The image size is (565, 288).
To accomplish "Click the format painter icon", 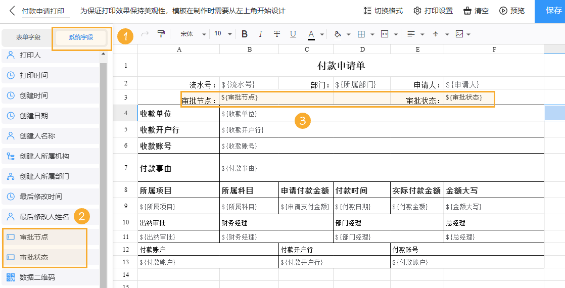I will click(161, 34).
